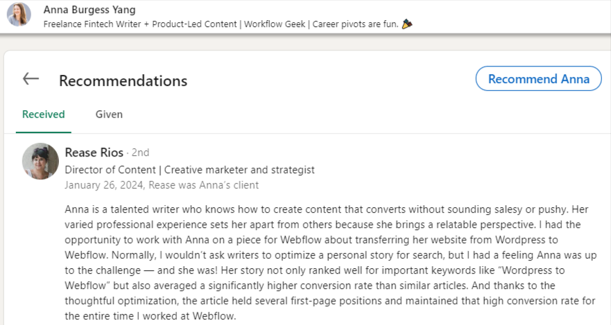Switch to the Given tab
611x325 pixels.
click(109, 114)
